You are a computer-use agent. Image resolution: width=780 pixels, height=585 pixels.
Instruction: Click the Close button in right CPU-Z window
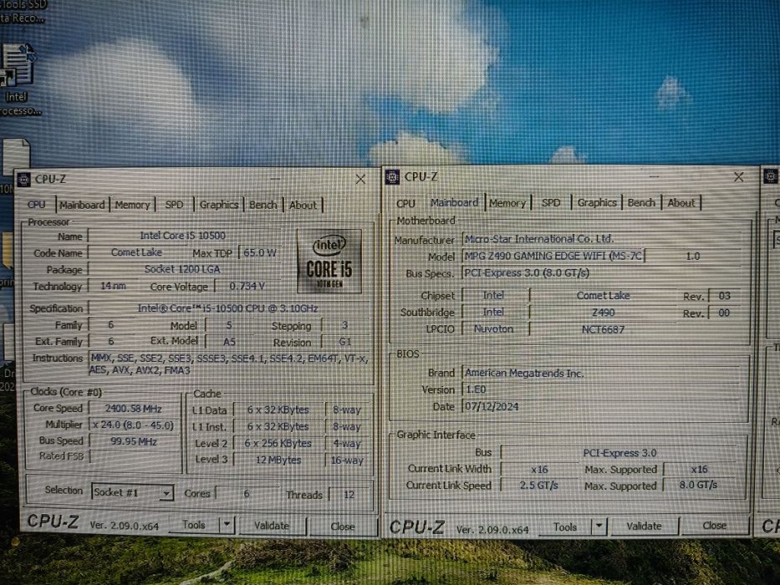pyautogui.click(x=714, y=526)
